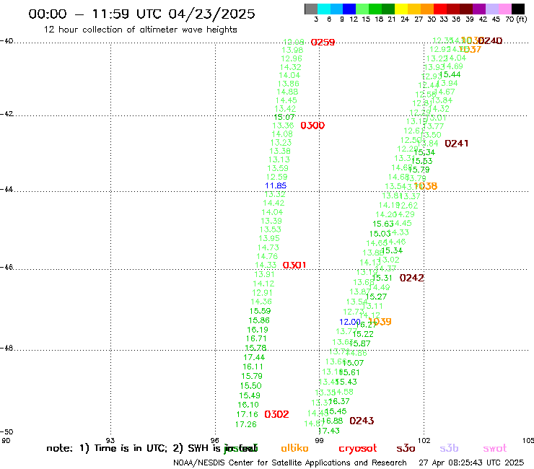Click the title '00:00 – 11:59 UTC 04/23/2025'
This screenshot has width=534, height=469.
[x=141, y=14]
